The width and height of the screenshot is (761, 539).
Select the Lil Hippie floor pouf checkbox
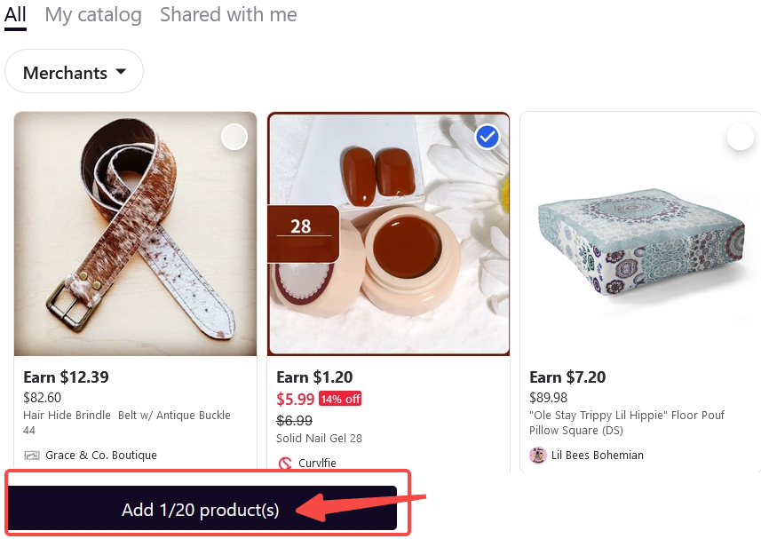click(740, 137)
